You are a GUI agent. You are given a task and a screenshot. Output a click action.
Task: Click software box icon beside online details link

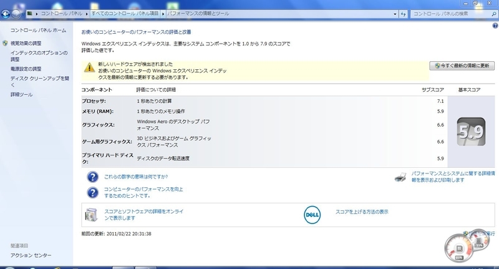click(91, 215)
